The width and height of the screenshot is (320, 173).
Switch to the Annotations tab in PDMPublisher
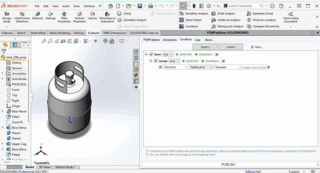point(170,40)
